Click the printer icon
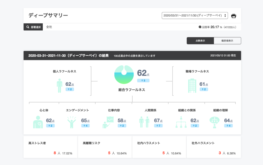 234,16
